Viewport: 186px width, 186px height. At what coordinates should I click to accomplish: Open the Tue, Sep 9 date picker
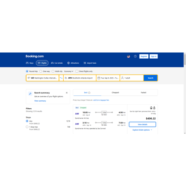pos(108,78)
